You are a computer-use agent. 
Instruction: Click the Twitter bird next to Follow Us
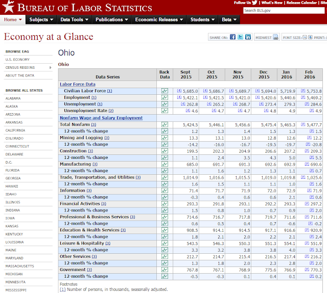[254, 3]
